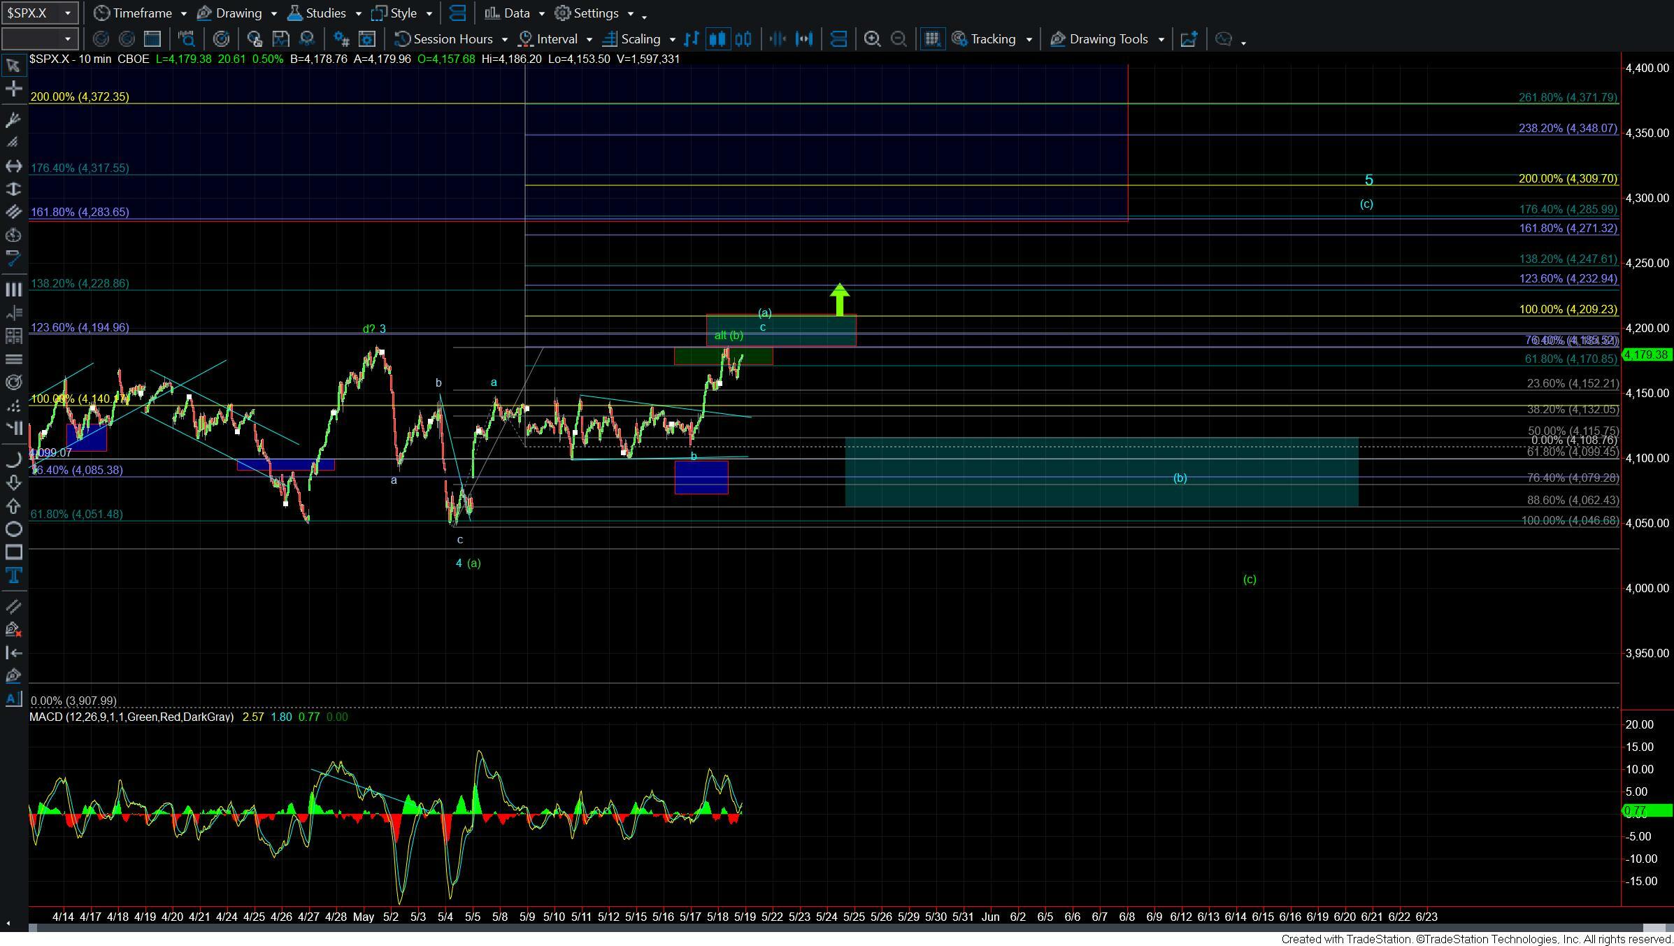The image size is (1674, 946).
Task: Click the stacked panels icon before zoom buttons
Action: pyautogui.click(x=838, y=39)
